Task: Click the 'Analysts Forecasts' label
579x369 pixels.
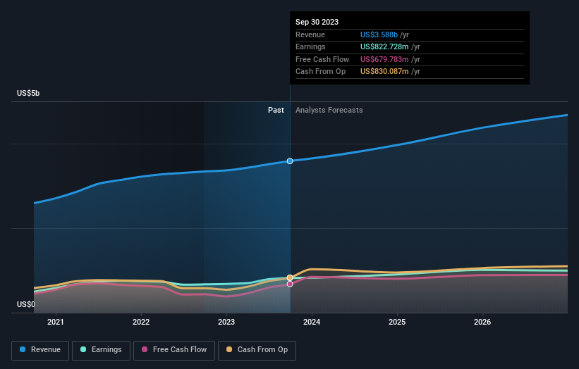Action: pos(329,111)
